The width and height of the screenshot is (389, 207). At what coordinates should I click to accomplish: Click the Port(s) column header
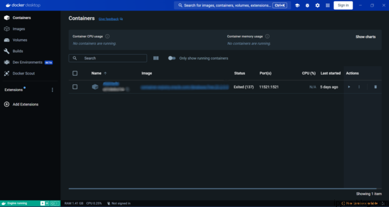point(265,73)
